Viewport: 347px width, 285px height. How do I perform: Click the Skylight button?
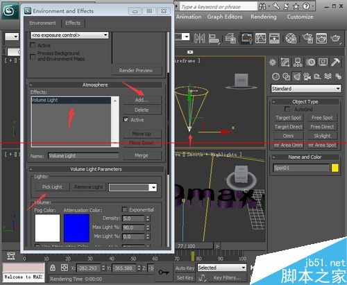pyautogui.click(x=322, y=136)
